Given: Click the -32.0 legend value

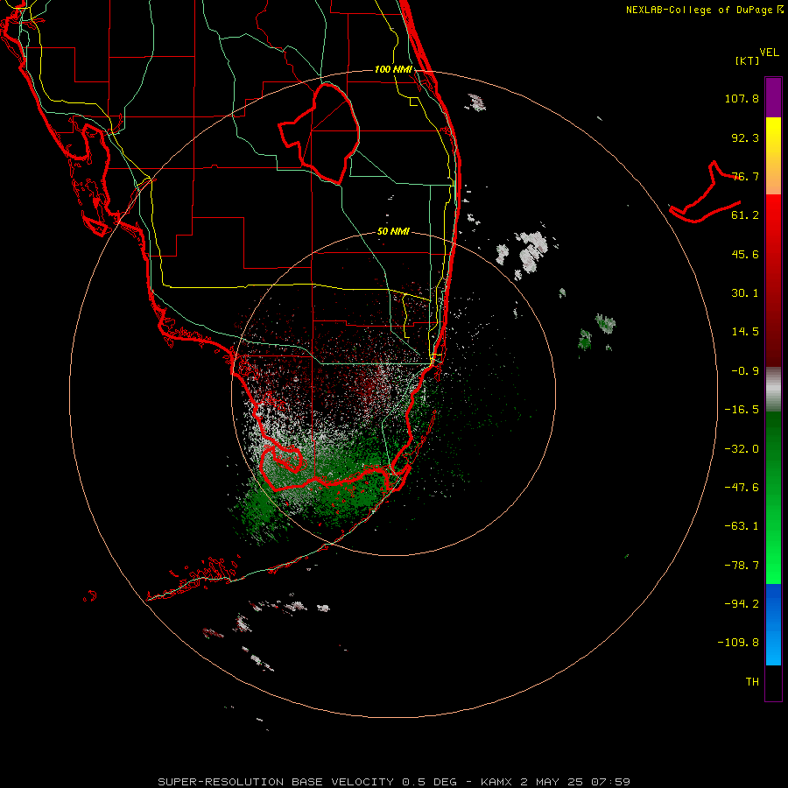Looking at the screenshot, I should tap(742, 449).
